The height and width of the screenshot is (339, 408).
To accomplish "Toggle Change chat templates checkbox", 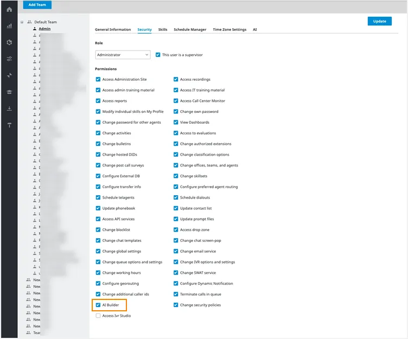I will pos(98,240).
